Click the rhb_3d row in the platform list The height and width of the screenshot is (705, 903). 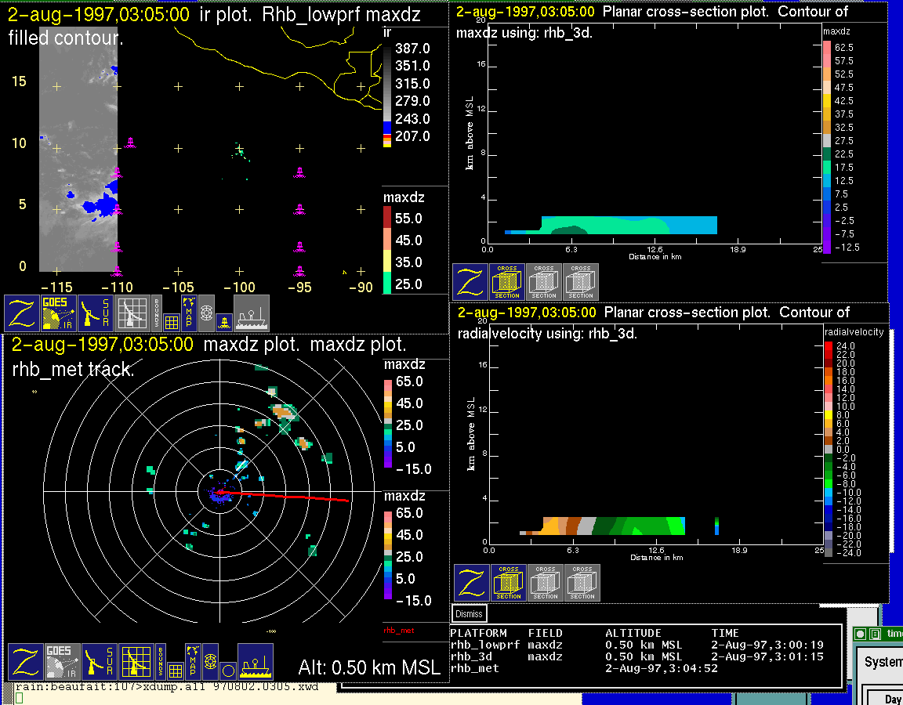[472, 656]
